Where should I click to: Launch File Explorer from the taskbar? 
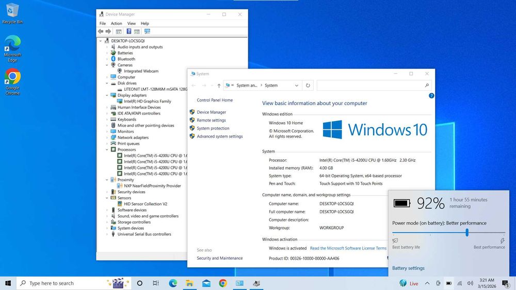[189, 283]
